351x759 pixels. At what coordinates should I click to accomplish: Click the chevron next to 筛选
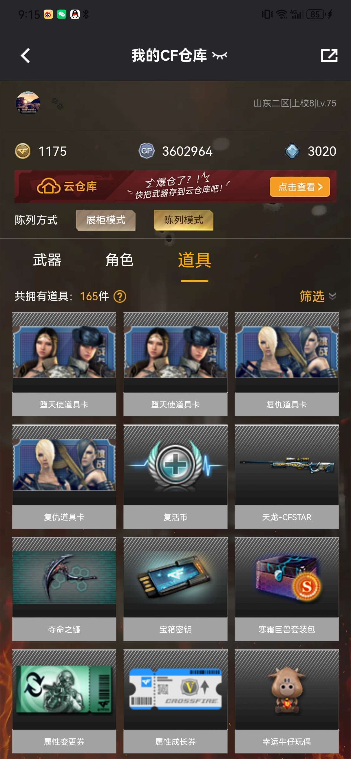coord(332,297)
